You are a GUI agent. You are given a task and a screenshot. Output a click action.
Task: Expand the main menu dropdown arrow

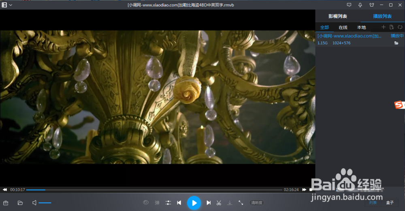coord(11,5)
